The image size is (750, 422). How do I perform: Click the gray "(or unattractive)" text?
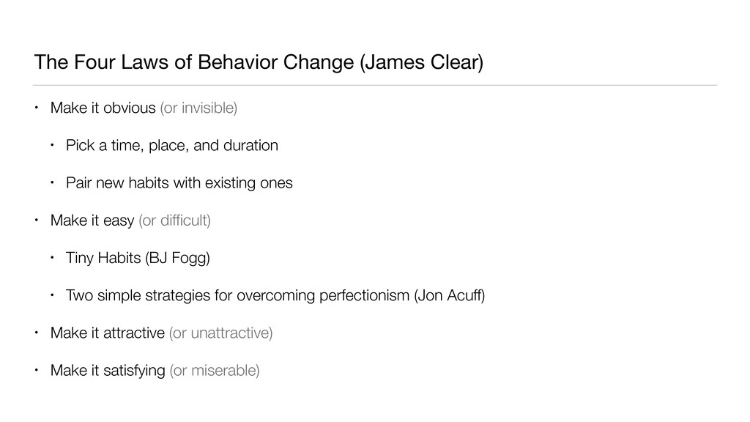pyautogui.click(x=220, y=333)
